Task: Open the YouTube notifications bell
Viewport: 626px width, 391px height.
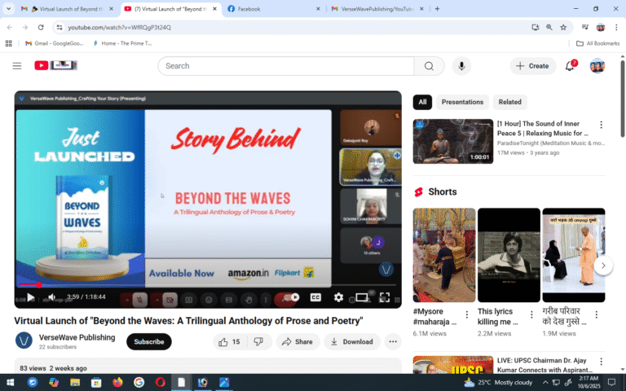Action: pos(570,66)
